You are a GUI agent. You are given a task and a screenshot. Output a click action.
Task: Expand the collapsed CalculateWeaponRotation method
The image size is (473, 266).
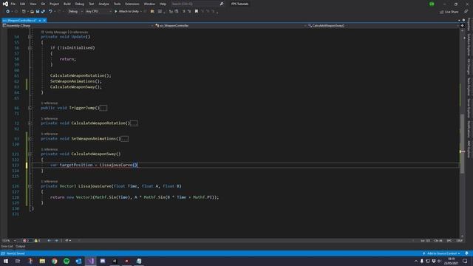coord(30,123)
